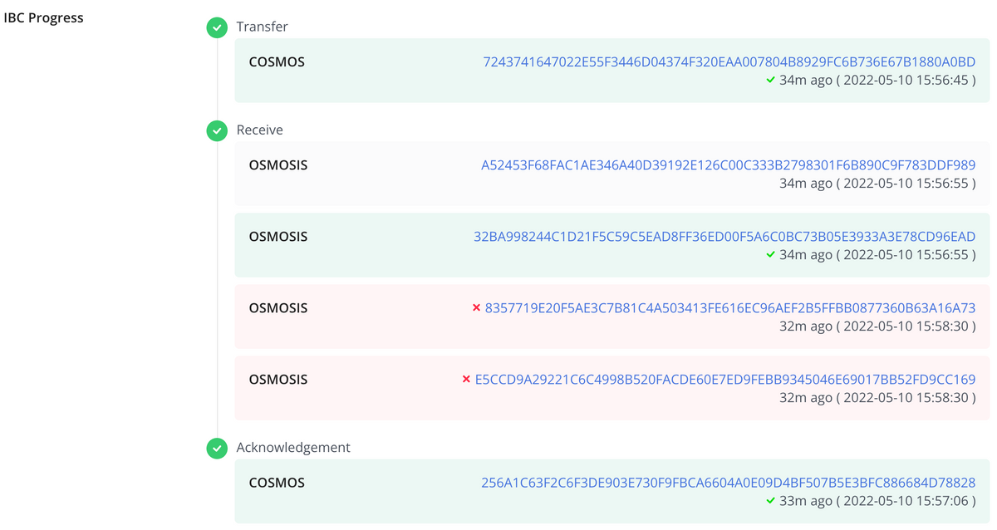This screenshot has height=530, width=997.
Task: Click the green tick next to 15:57:06 timestamp
Action: pyautogui.click(x=770, y=501)
